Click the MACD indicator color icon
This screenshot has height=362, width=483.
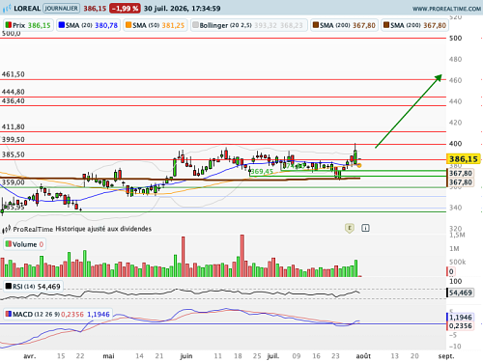(9, 314)
